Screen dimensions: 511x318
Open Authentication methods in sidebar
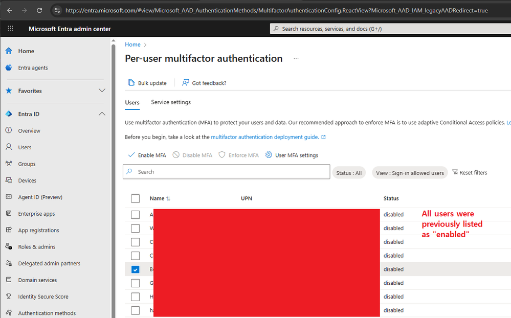pos(47,313)
